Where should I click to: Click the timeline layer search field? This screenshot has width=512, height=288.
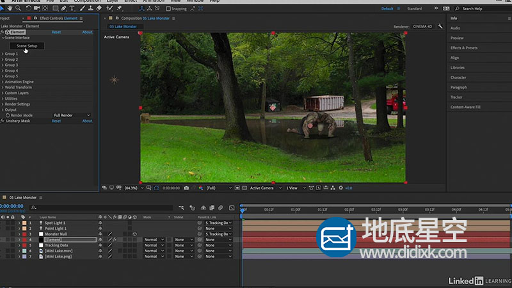pos(101,207)
